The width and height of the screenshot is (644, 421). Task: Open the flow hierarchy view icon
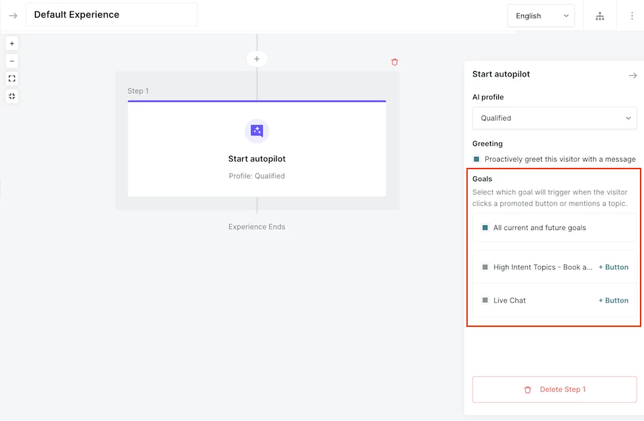coord(600,16)
